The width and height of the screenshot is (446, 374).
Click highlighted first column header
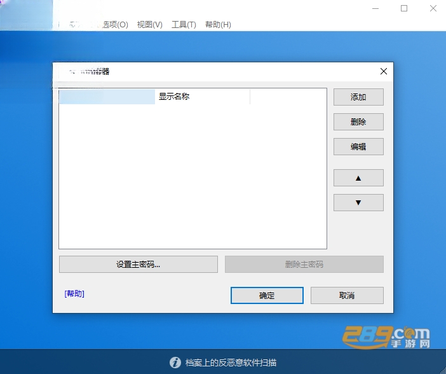[x=107, y=97]
